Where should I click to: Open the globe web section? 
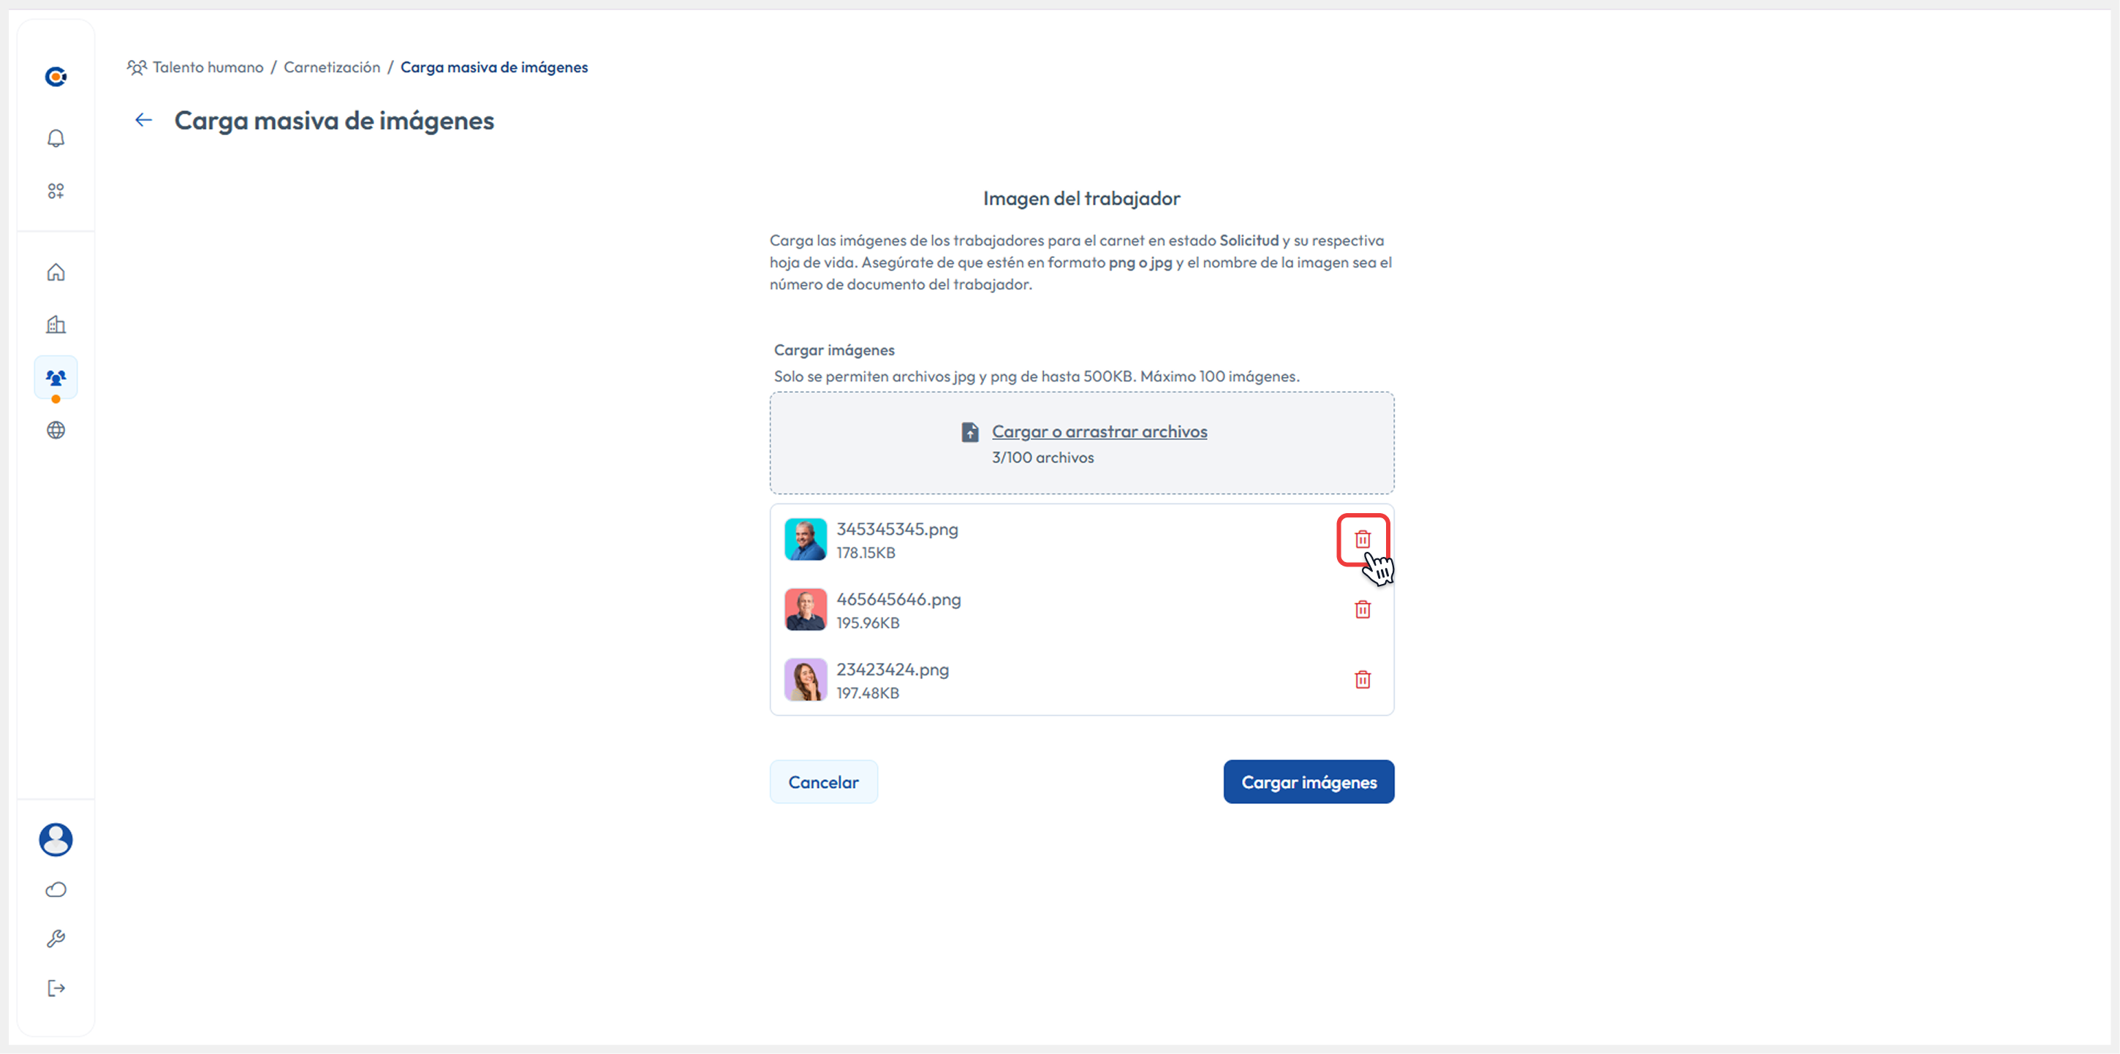coord(55,430)
